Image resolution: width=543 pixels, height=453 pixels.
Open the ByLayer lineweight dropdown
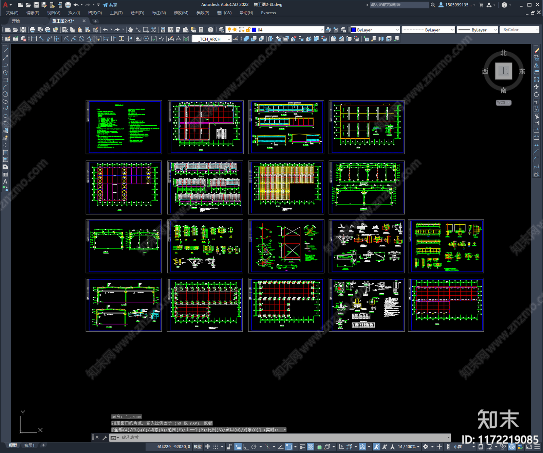pos(477,30)
